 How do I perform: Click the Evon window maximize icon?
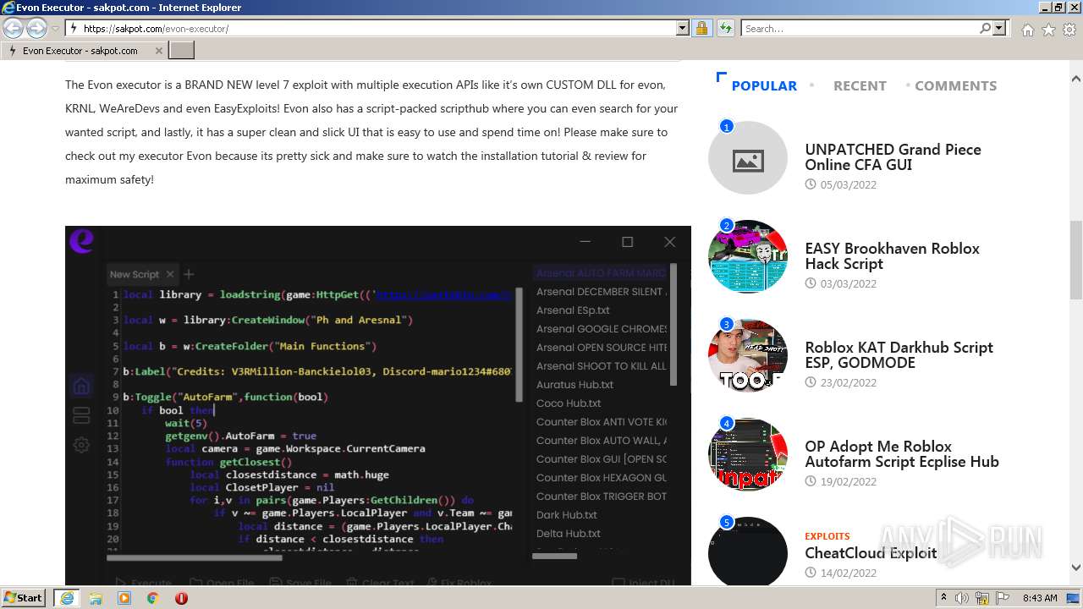pos(627,242)
